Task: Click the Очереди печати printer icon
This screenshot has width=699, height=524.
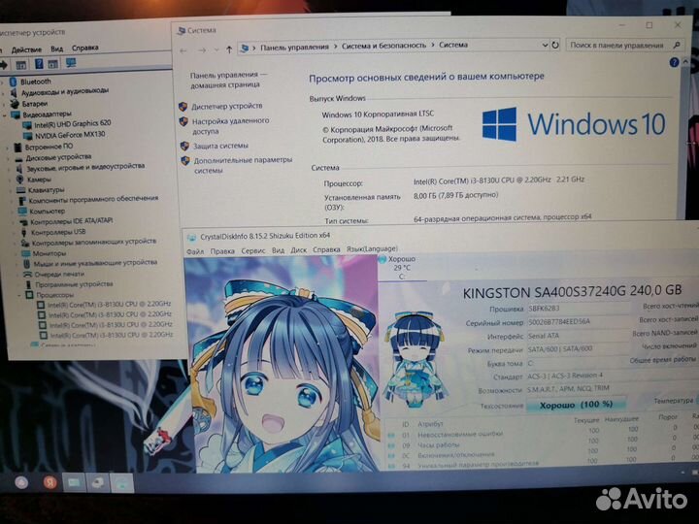Action: (x=27, y=274)
